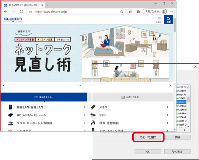This screenshot has width=199, height=160.
Task: Reload the page with refresh icon
Action: pos(21,11)
